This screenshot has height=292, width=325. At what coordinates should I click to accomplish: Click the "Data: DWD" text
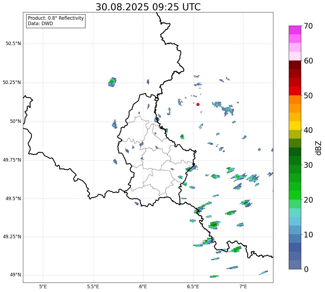[x=40, y=24]
